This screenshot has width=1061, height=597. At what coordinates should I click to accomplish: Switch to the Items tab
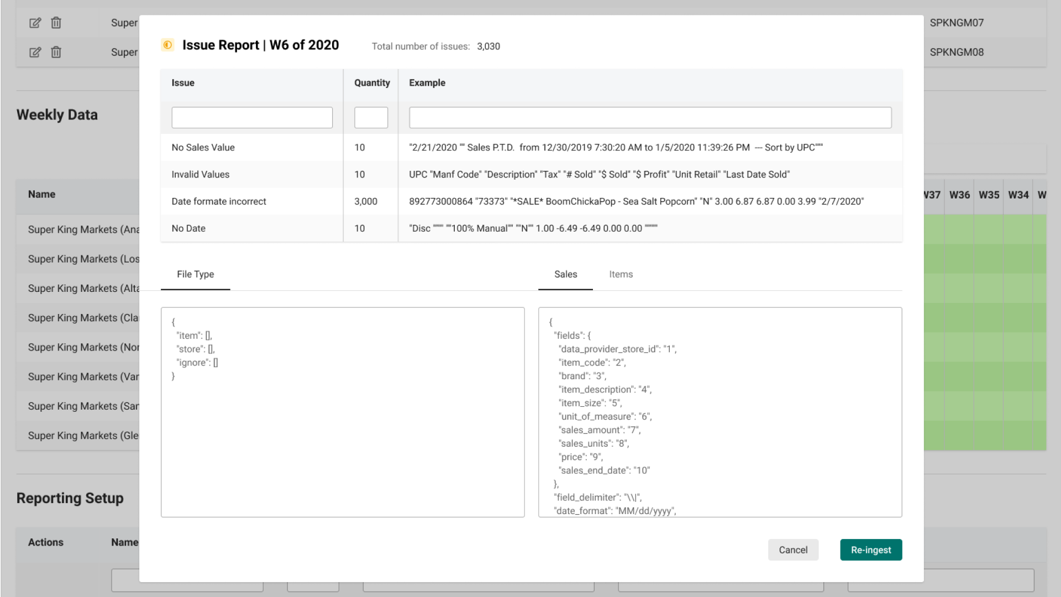pyautogui.click(x=621, y=274)
